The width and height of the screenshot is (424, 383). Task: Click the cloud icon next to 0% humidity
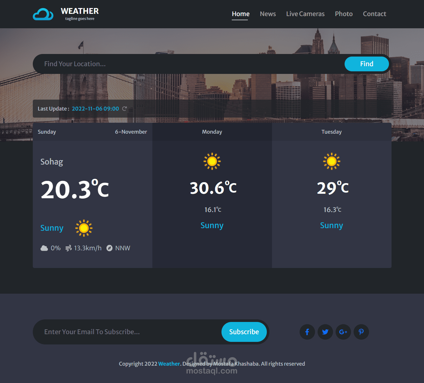(x=44, y=248)
